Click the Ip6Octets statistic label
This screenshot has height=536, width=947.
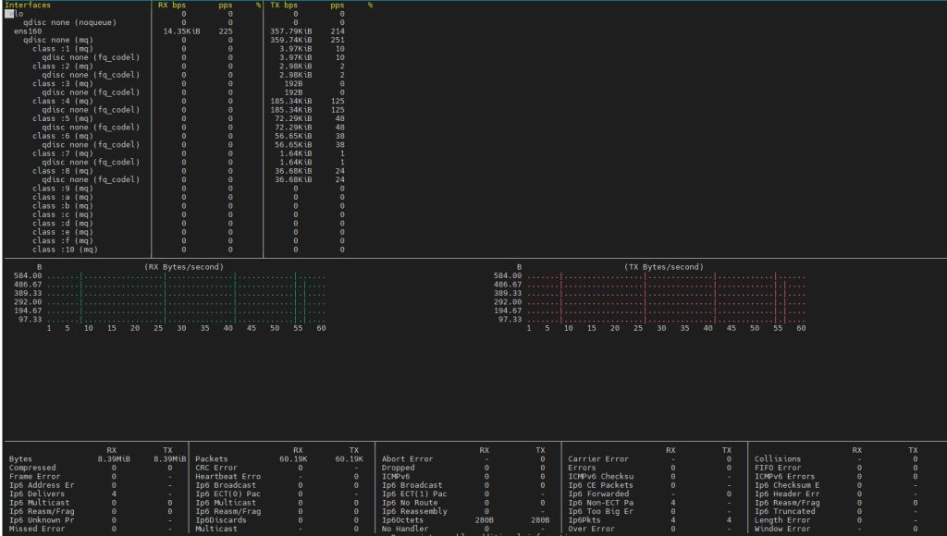pyautogui.click(x=401, y=520)
